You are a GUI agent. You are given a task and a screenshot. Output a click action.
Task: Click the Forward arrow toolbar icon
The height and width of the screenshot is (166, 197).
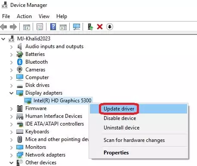13,27
